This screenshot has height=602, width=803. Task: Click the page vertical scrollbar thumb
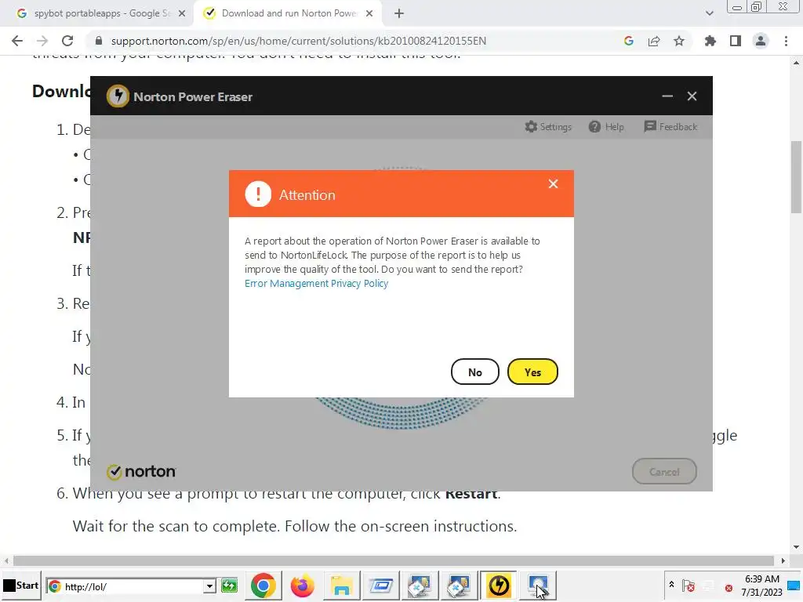pyautogui.click(x=797, y=176)
